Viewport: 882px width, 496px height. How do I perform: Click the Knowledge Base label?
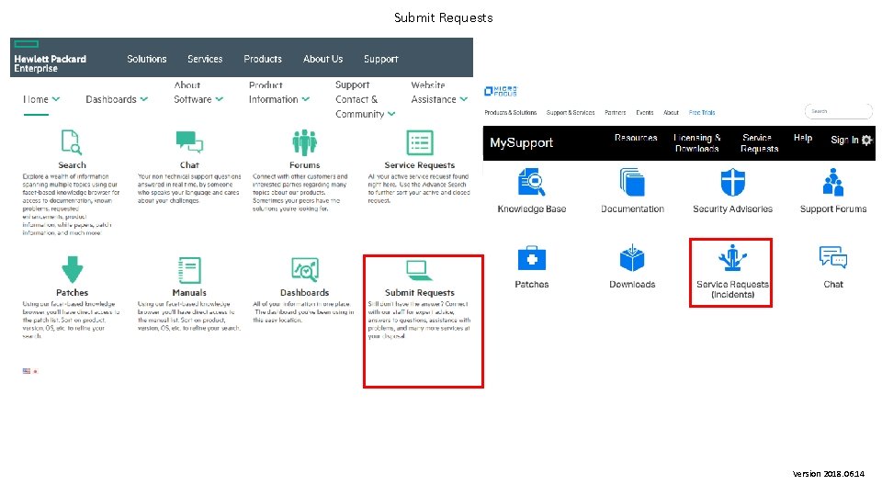pyautogui.click(x=532, y=209)
